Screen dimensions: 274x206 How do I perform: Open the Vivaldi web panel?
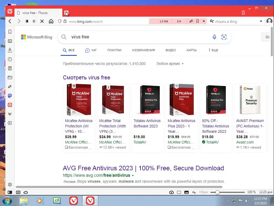[10, 105]
